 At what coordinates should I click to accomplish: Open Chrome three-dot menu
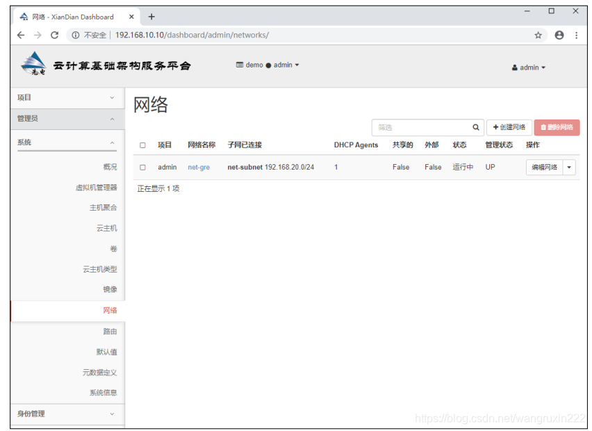pyautogui.click(x=576, y=35)
